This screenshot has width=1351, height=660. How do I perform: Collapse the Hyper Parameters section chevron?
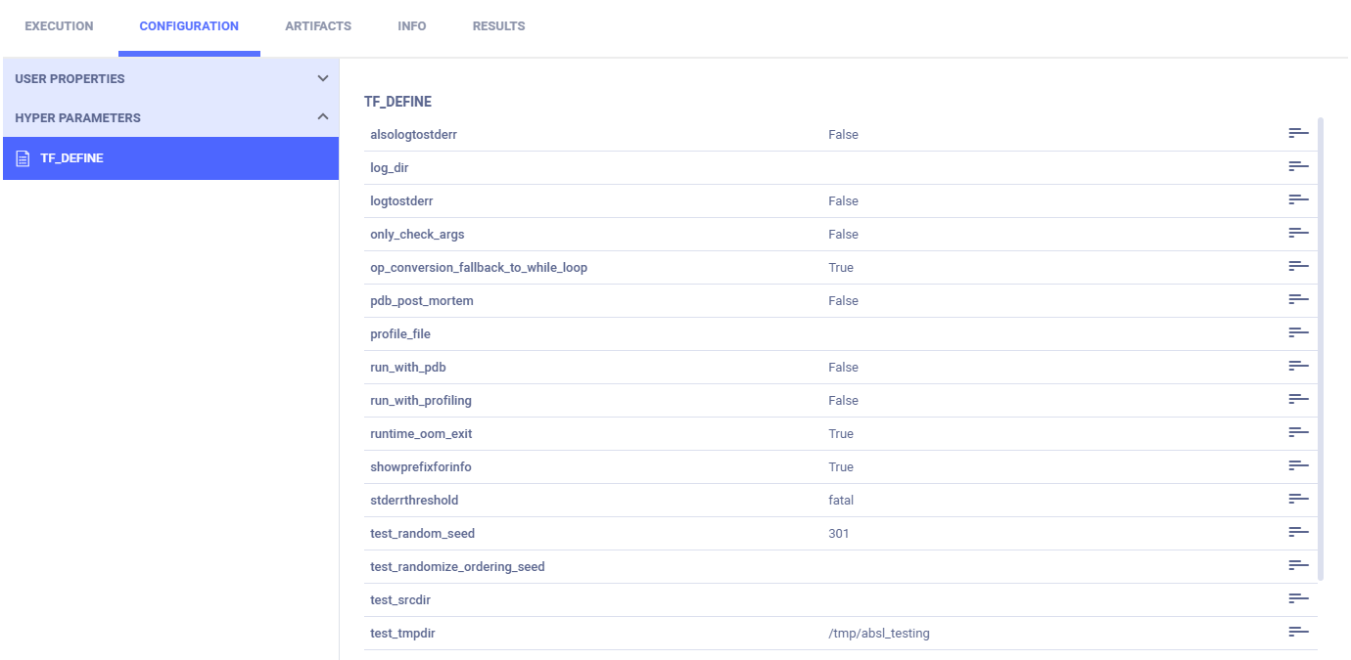pyautogui.click(x=323, y=117)
